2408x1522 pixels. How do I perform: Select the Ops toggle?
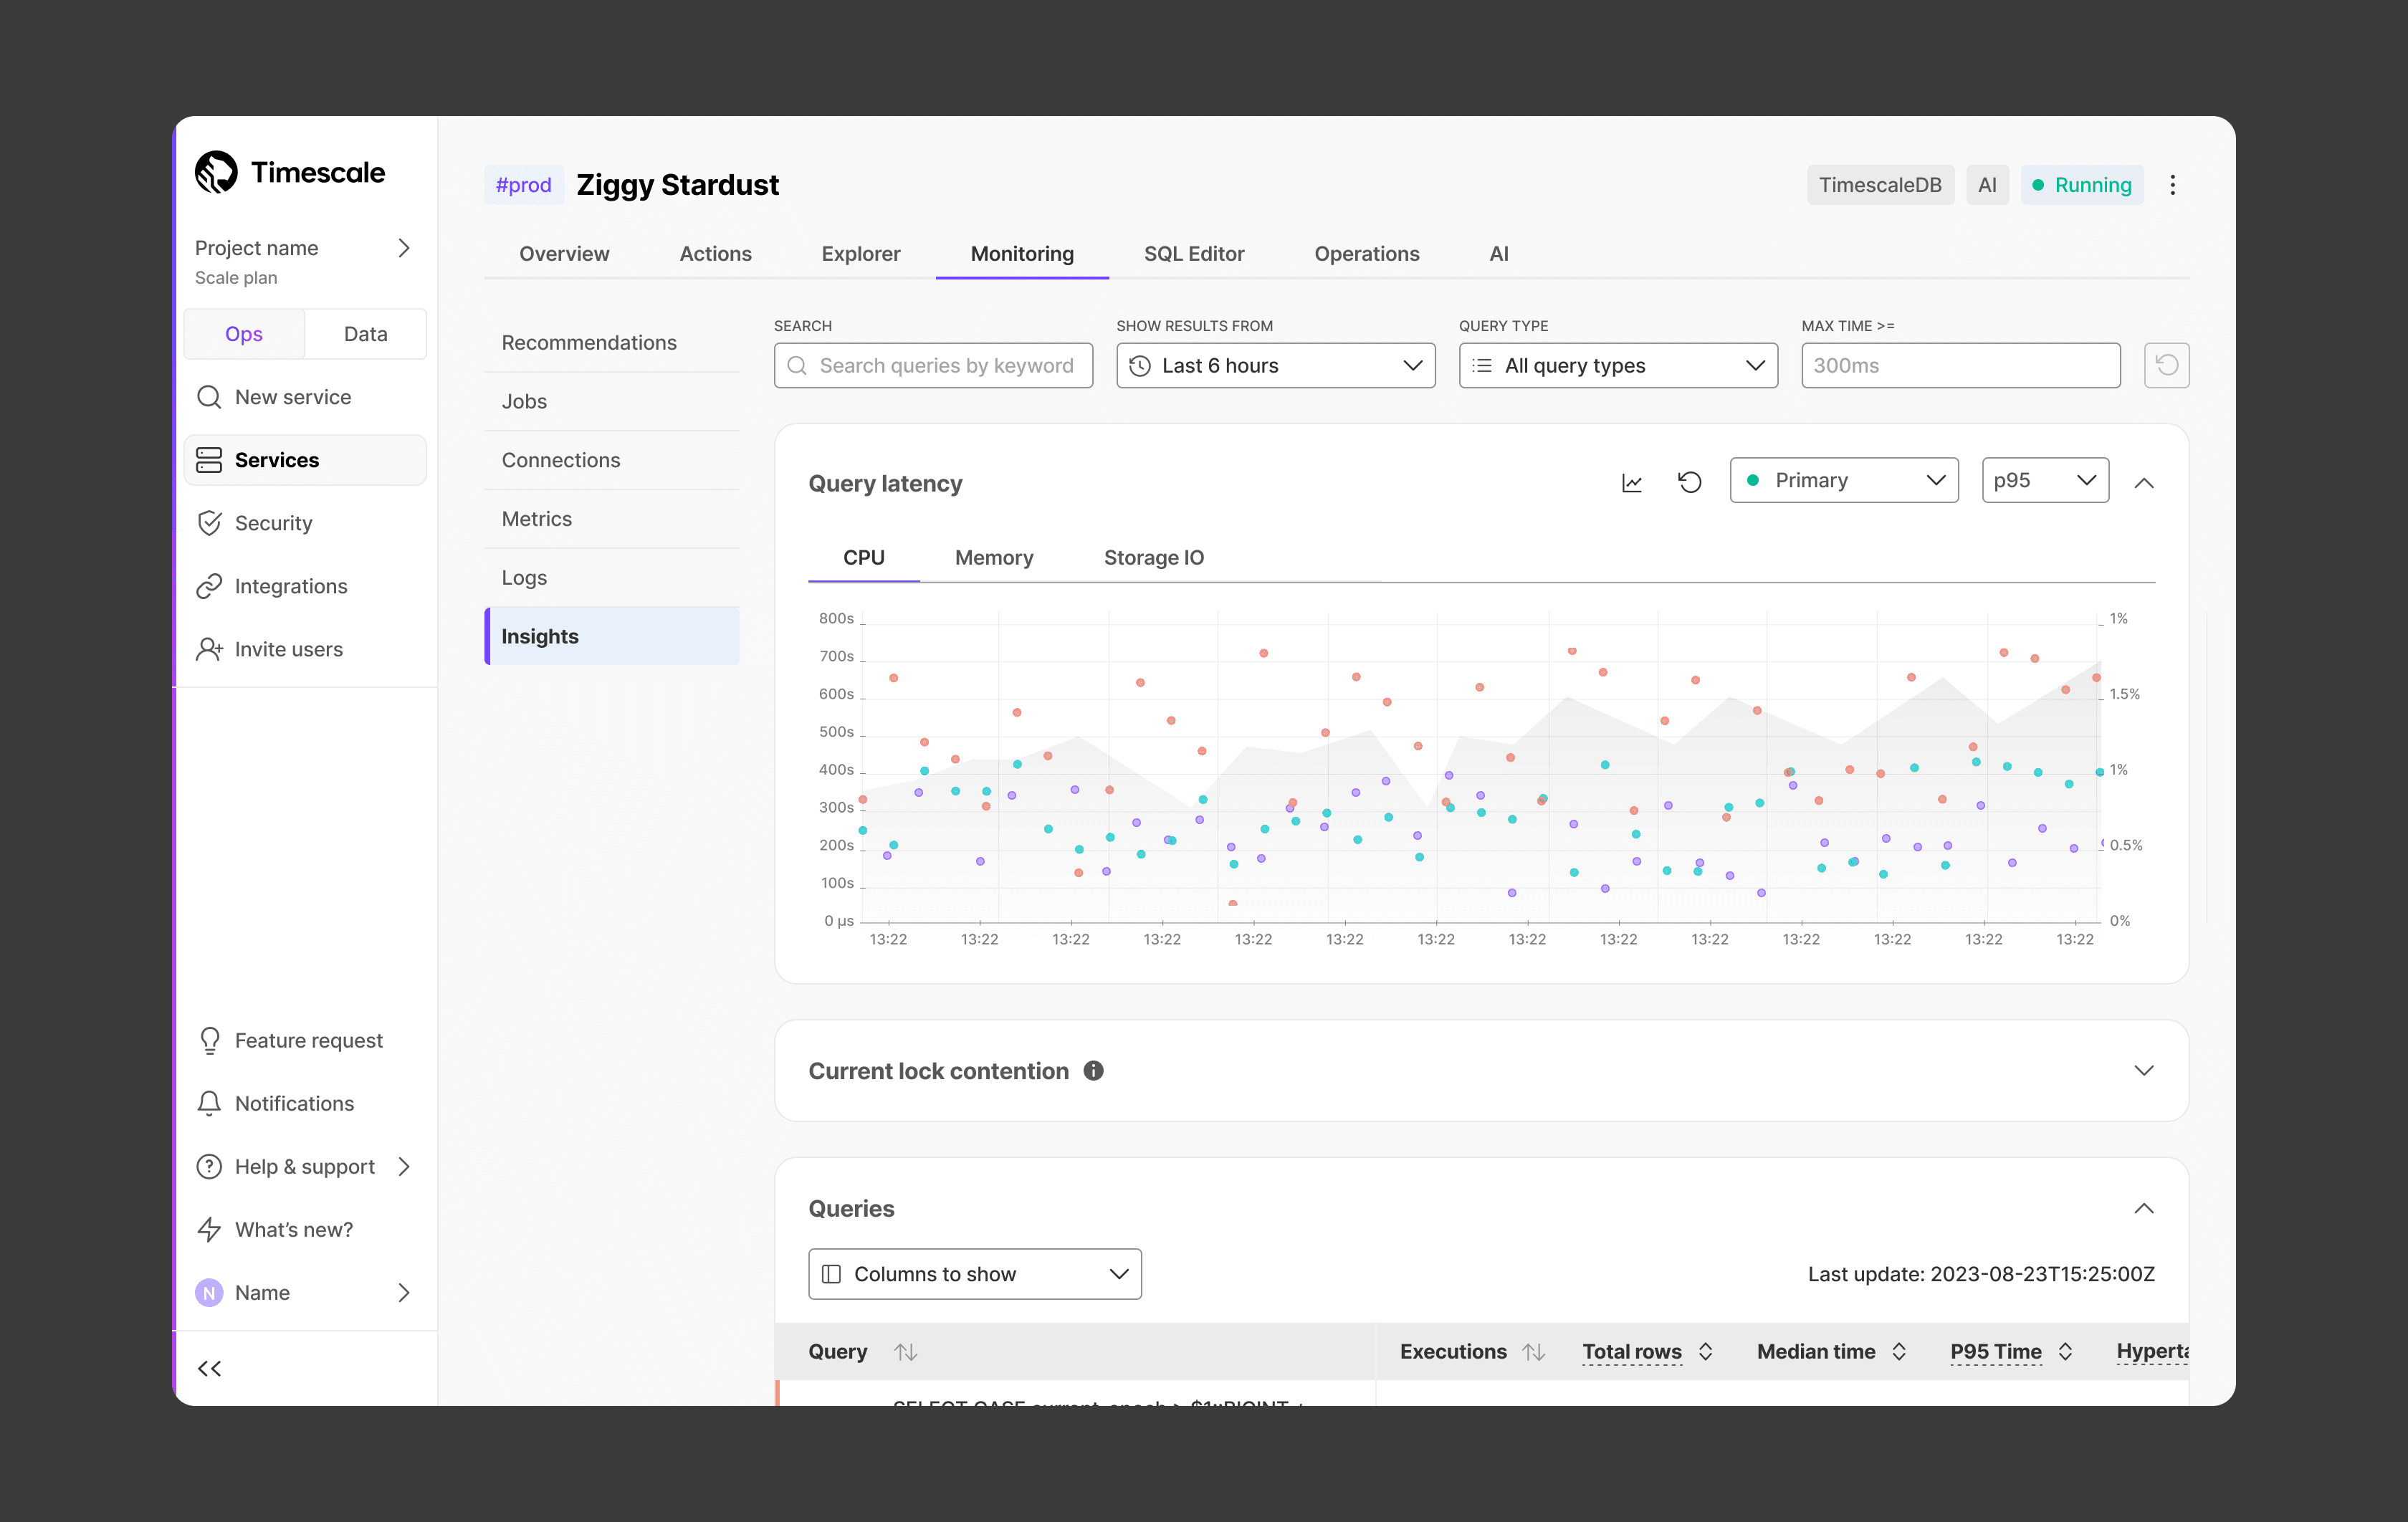tap(244, 334)
